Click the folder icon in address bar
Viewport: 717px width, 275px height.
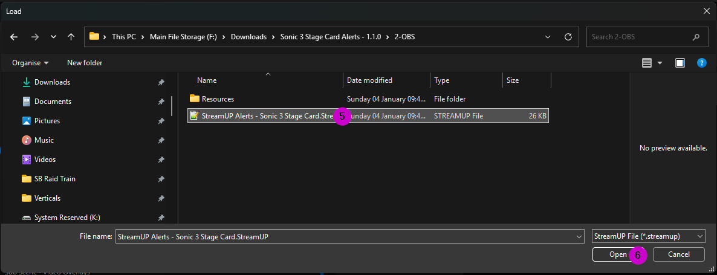point(94,36)
